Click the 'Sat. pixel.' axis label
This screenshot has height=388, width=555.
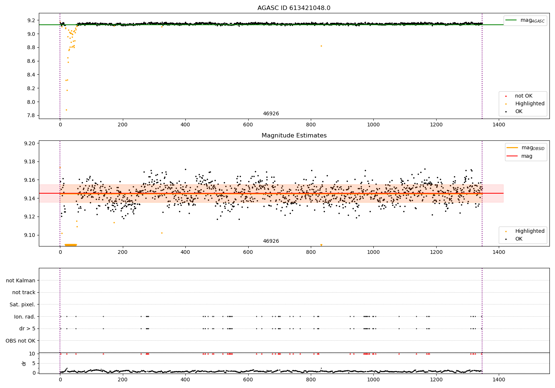(x=22, y=304)
